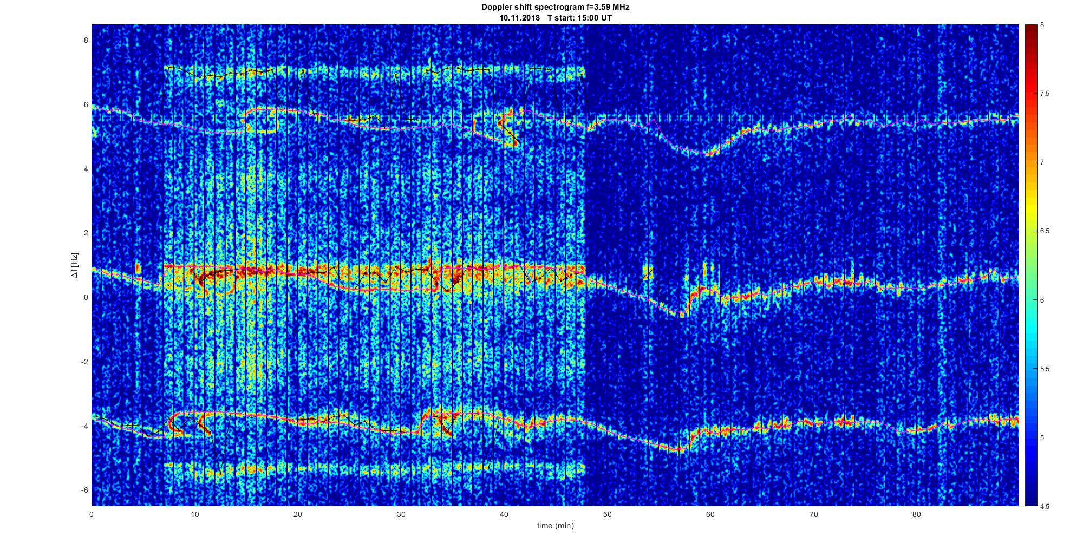This screenshot has width=1083, height=543.
Task: Click the colorbar tick label "7"
Action: click(x=1042, y=162)
